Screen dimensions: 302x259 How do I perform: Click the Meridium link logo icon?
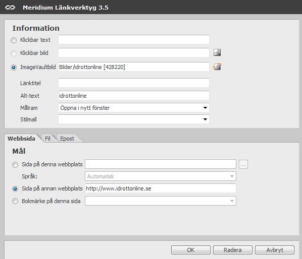pyautogui.click(x=10, y=7)
